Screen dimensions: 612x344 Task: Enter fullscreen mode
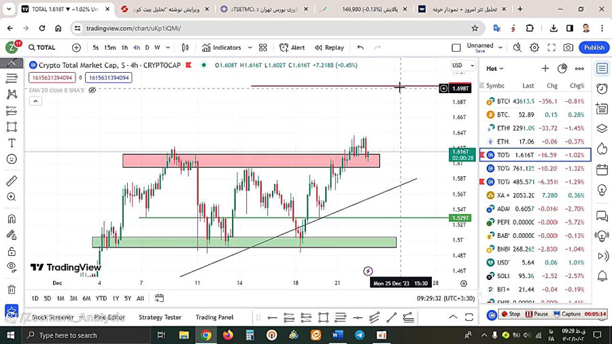[x=551, y=48]
